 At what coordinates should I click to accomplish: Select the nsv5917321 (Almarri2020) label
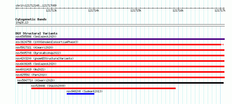[x=34, y=47]
